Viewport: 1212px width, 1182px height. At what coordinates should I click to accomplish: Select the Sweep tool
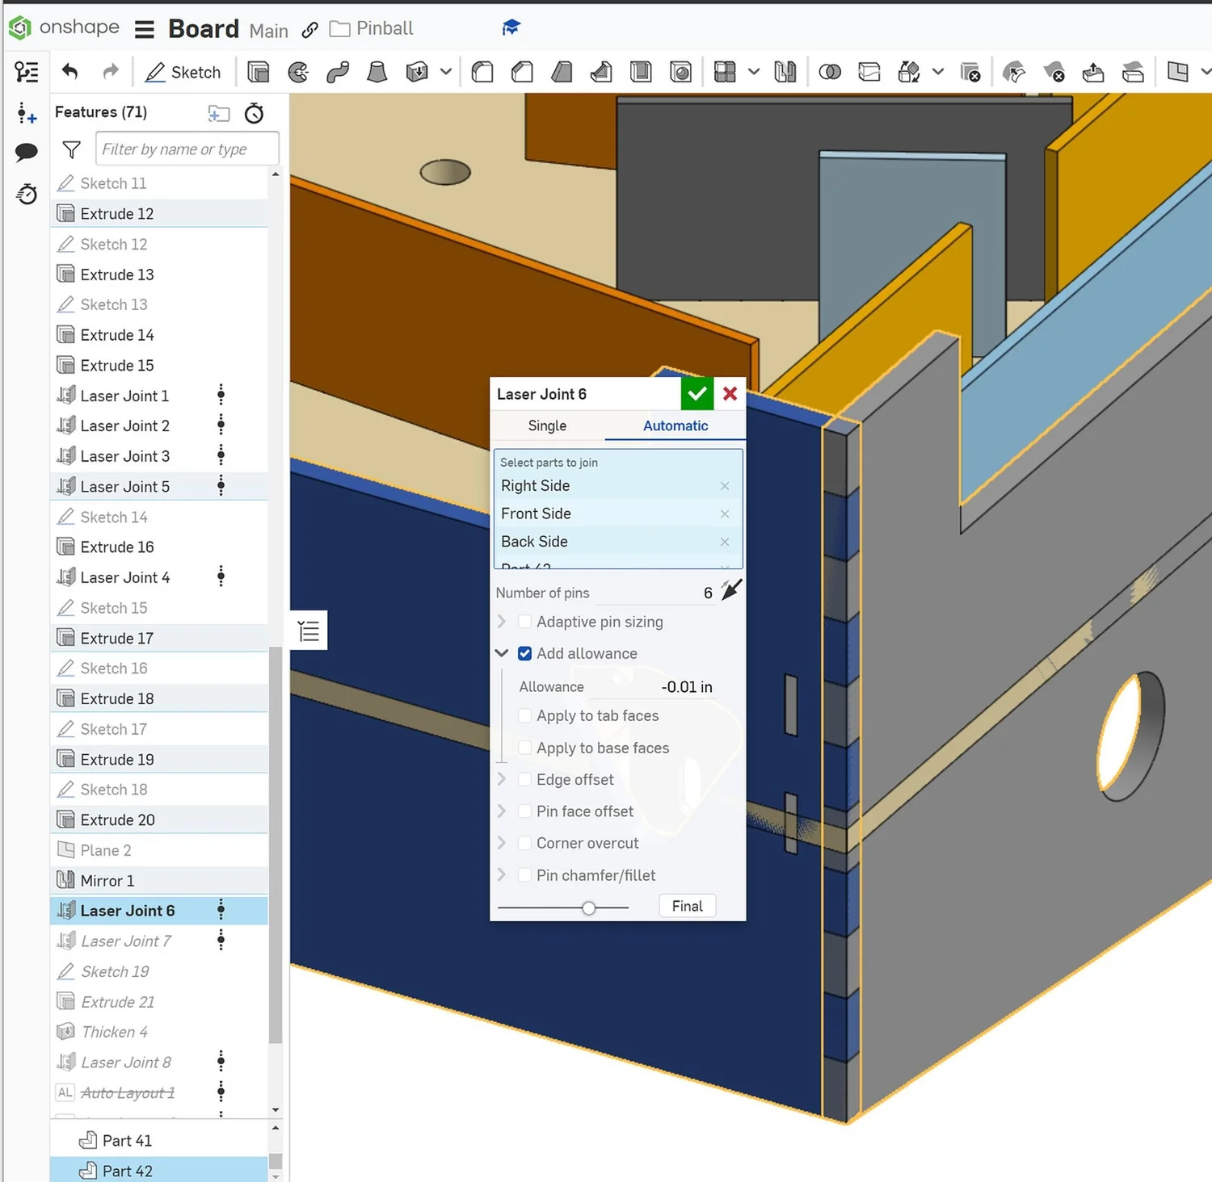click(337, 72)
